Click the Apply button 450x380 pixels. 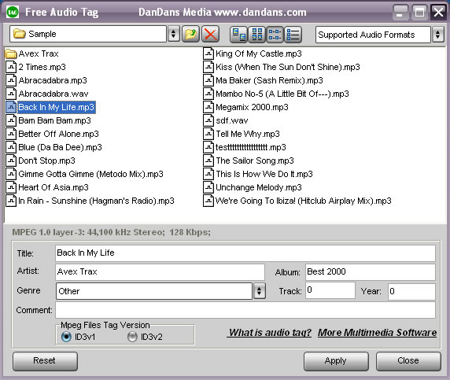click(x=336, y=361)
